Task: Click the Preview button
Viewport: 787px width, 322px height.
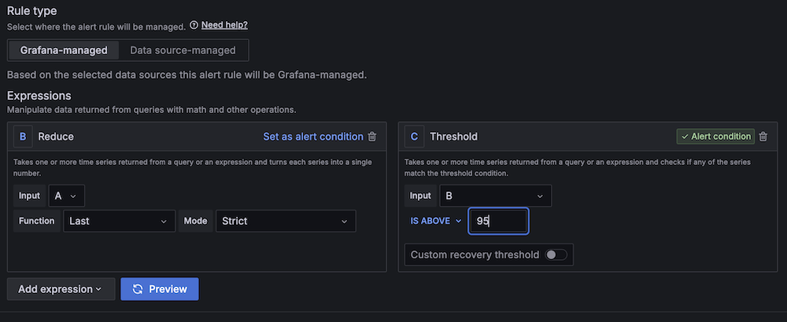Action: [160, 289]
